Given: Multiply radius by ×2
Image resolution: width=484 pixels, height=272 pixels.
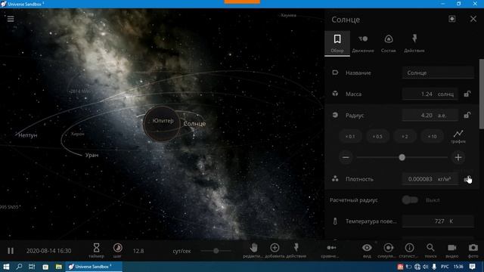Looking at the screenshot, I should click(405, 136).
